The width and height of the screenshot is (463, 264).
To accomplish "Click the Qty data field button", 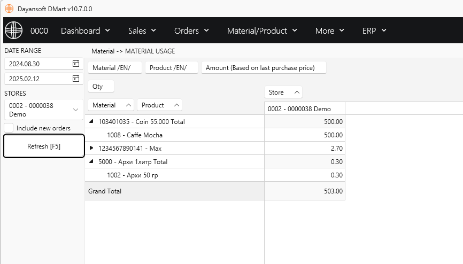I will click(x=101, y=86).
